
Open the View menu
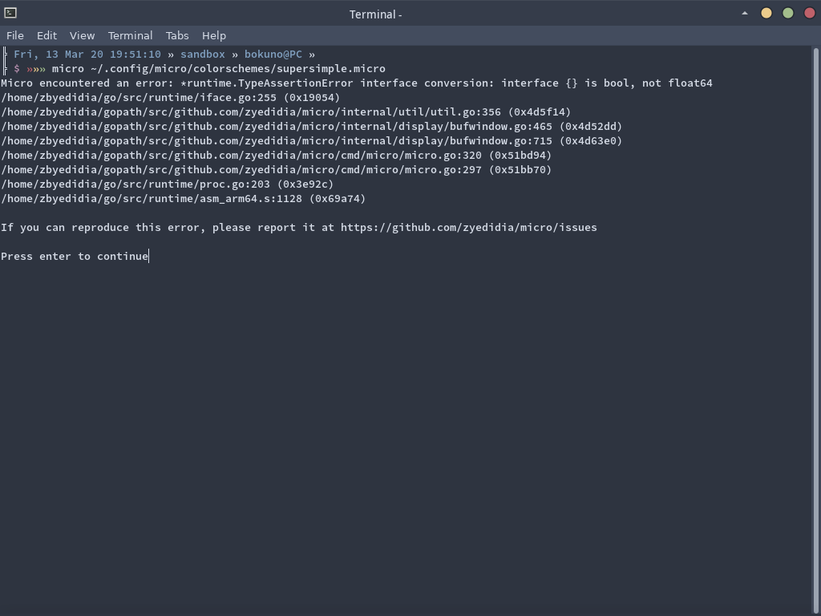[81, 35]
